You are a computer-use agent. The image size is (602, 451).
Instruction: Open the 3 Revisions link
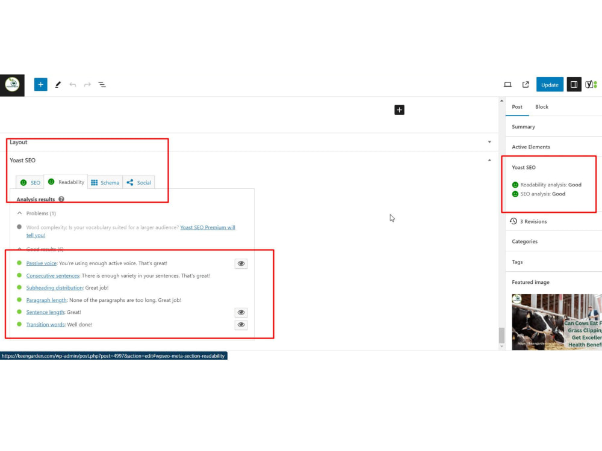click(533, 222)
